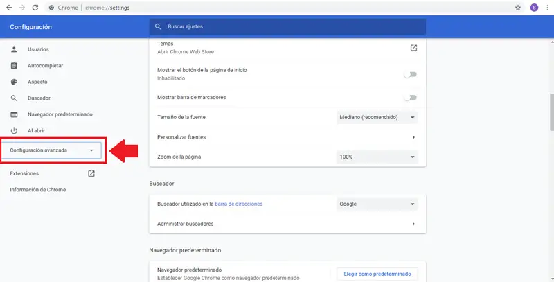Go back with the browser back arrow

click(x=9, y=8)
